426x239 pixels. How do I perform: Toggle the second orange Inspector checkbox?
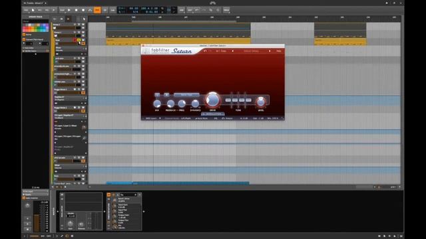point(24,40)
